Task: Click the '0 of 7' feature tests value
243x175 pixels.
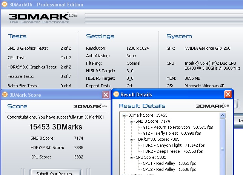Action: pos(66,76)
